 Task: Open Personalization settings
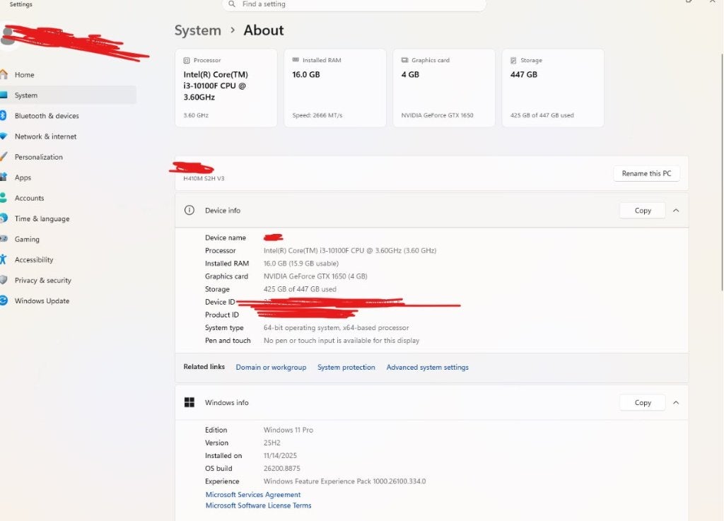tap(38, 157)
